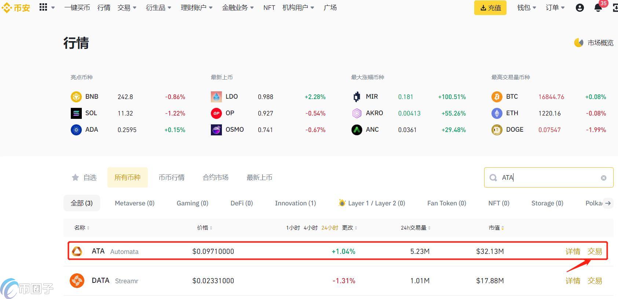This screenshot has width=618, height=299.
Task: Switch to the 最新上币 tab
Action: [260, 178]
